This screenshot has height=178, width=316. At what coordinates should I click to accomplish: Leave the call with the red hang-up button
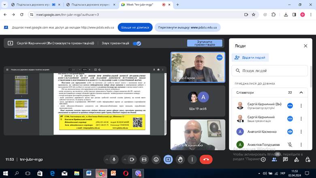[x=206, y=159]
